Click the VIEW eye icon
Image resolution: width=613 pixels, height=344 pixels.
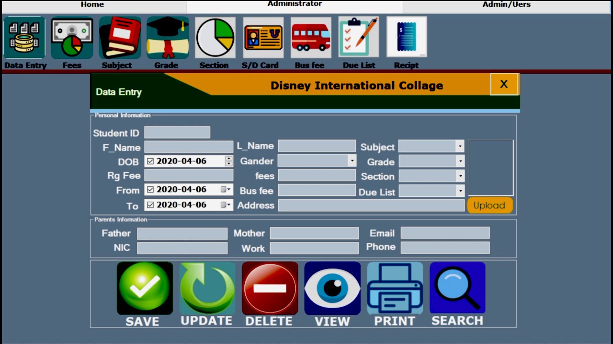click(332, 288)
